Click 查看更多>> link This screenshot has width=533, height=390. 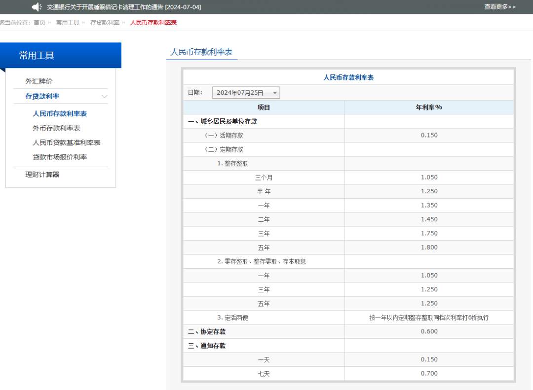tap(499, 7)
